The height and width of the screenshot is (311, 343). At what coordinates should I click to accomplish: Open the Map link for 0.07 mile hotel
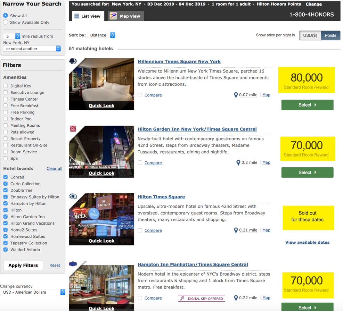click(x=266, y=95)
